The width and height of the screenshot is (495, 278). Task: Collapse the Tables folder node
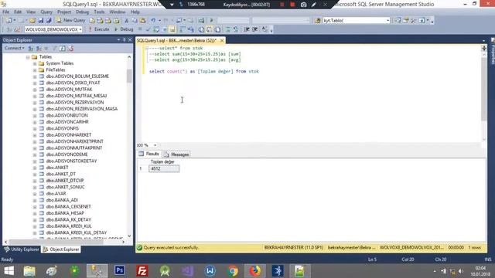tap(28, 57)
